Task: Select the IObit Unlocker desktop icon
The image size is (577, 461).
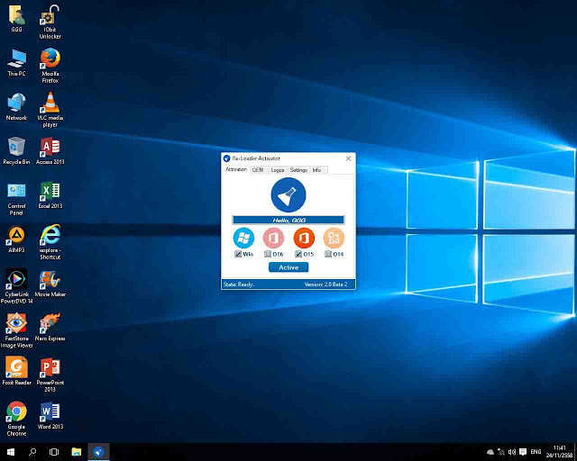Action: (50, 22)
